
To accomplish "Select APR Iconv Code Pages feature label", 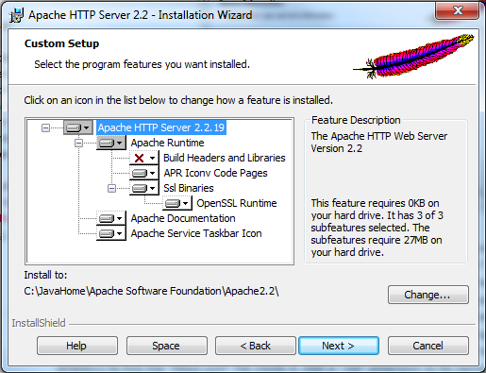I will (x=215, y=173).
